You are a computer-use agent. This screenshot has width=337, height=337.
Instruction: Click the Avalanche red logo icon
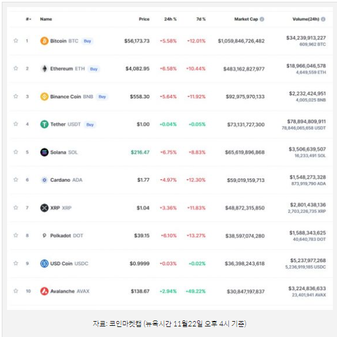[44, 291]
